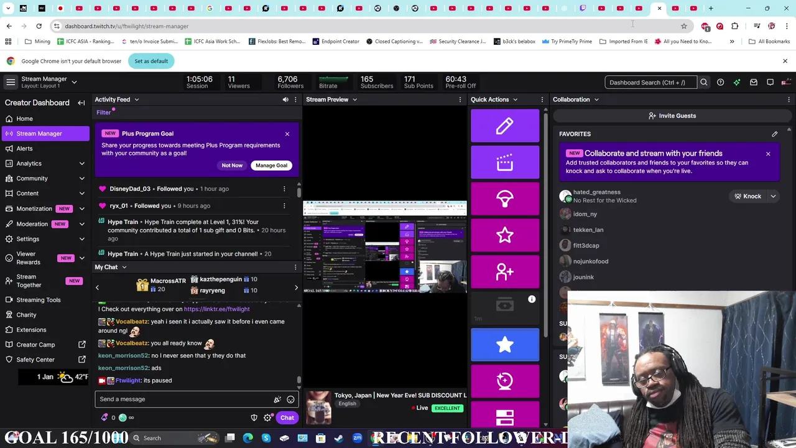Expand the Settings sidebar section

point(81,239)
